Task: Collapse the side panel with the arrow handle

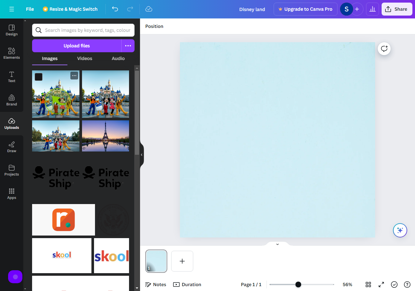Action: point(142,155)
